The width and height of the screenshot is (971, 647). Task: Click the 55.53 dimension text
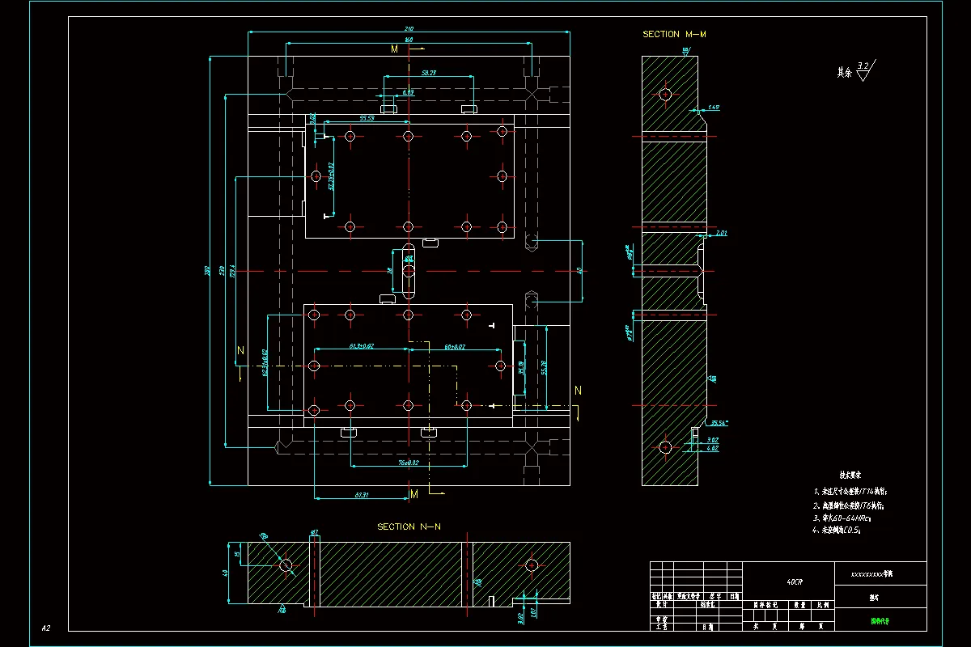(367, 119)
